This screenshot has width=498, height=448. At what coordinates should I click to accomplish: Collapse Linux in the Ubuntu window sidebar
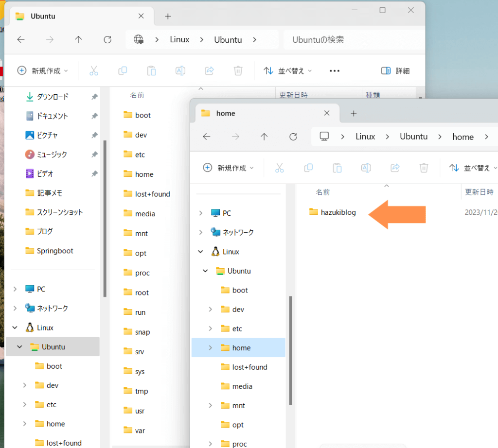click(x=15, y=328)
